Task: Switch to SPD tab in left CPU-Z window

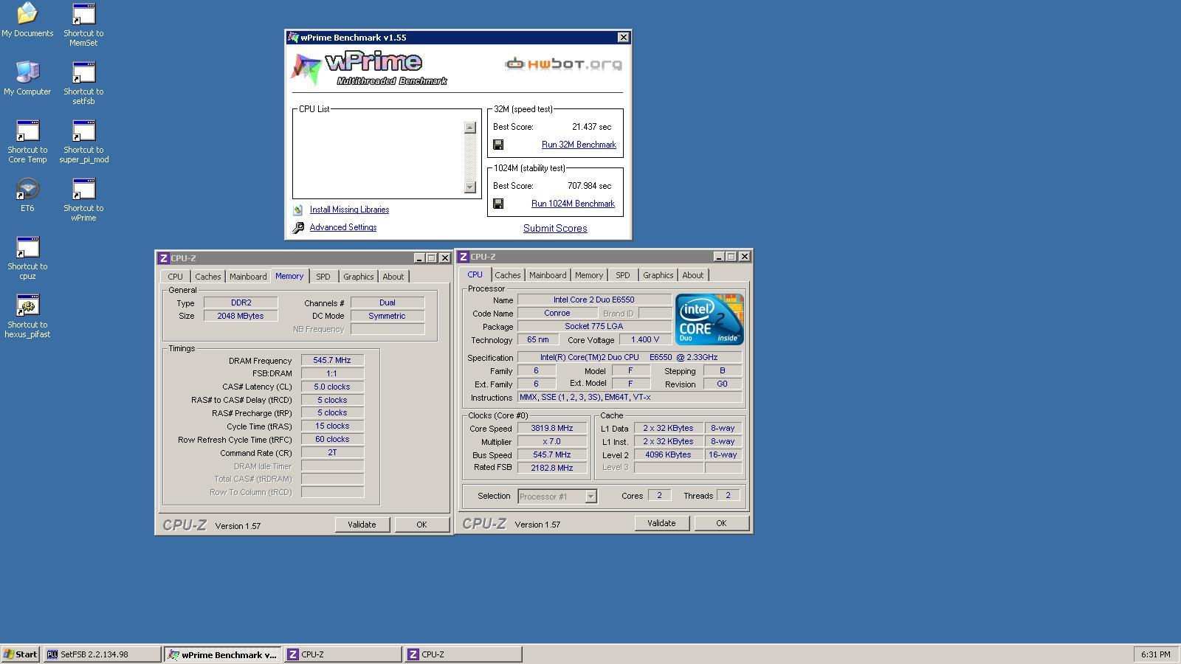Action: (323, 277)
